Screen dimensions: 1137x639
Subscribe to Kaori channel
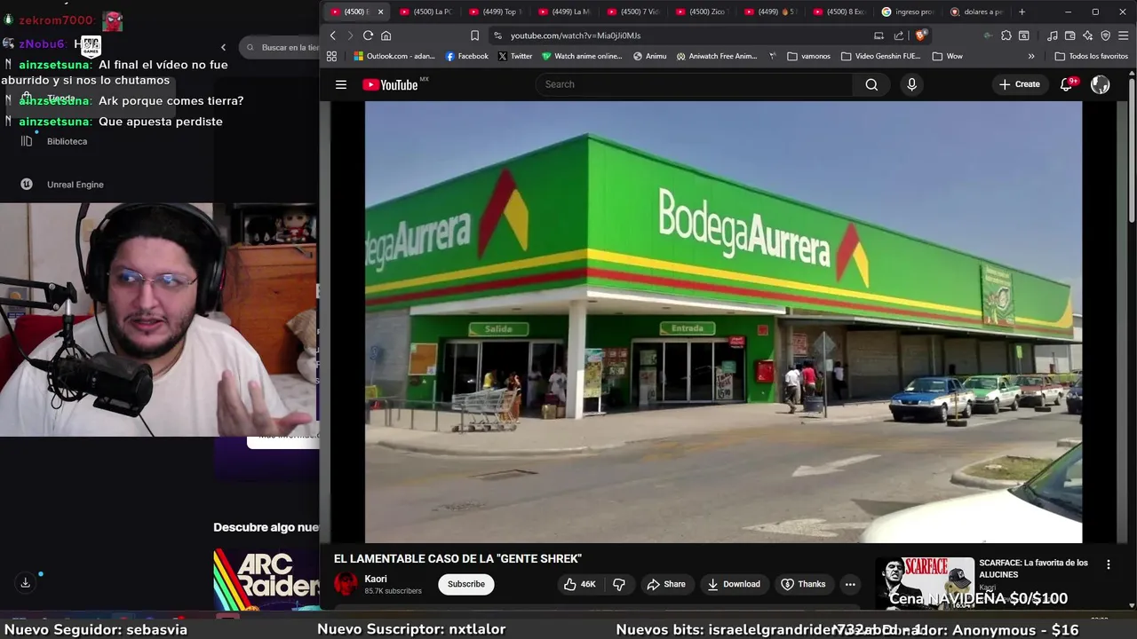coord(466,584)
